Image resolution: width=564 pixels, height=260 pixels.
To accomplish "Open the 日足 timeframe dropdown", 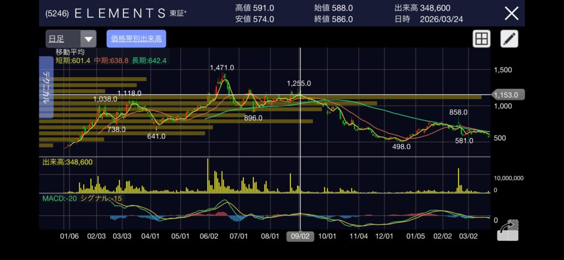I will (x=71, y=39).
